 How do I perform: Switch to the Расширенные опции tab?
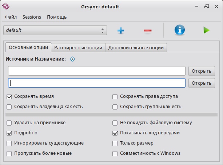pyautogui.click(x=78, y=47)
